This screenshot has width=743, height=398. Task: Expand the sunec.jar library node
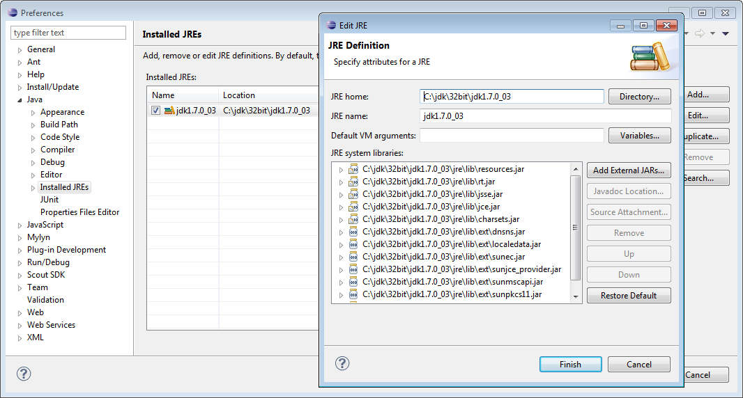[341, 257]
